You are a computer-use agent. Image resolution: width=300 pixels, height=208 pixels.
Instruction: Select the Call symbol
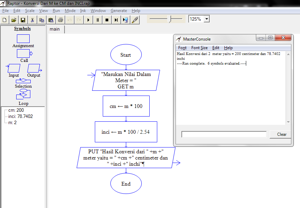[23, 54]
